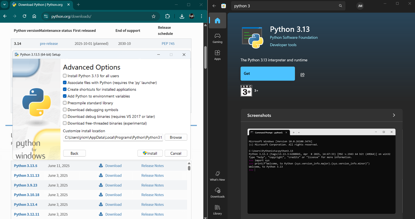Open the Chrome downloads icon

[x=182, y=16]
